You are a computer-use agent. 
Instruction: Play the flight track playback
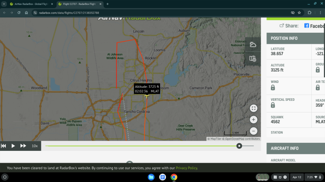click(13, 146)
